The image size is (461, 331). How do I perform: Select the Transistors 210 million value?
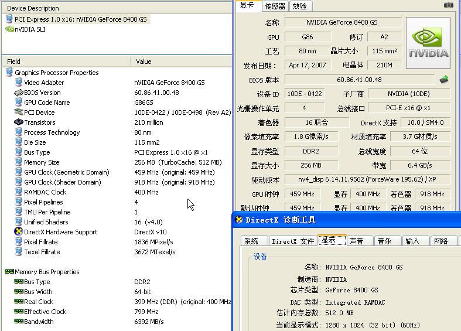click(x=148, y=122)
